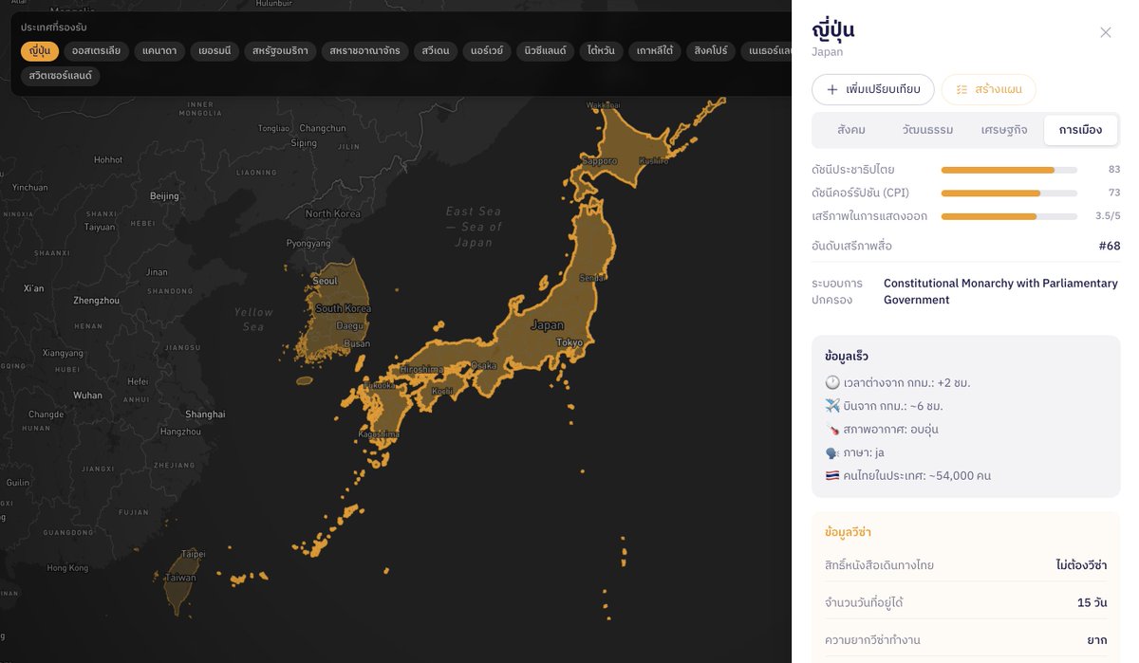Click the ดัชนีประชาธิปไตย progress bar
Viewport: 1139px width, 663px height.
pos(1009,170)
